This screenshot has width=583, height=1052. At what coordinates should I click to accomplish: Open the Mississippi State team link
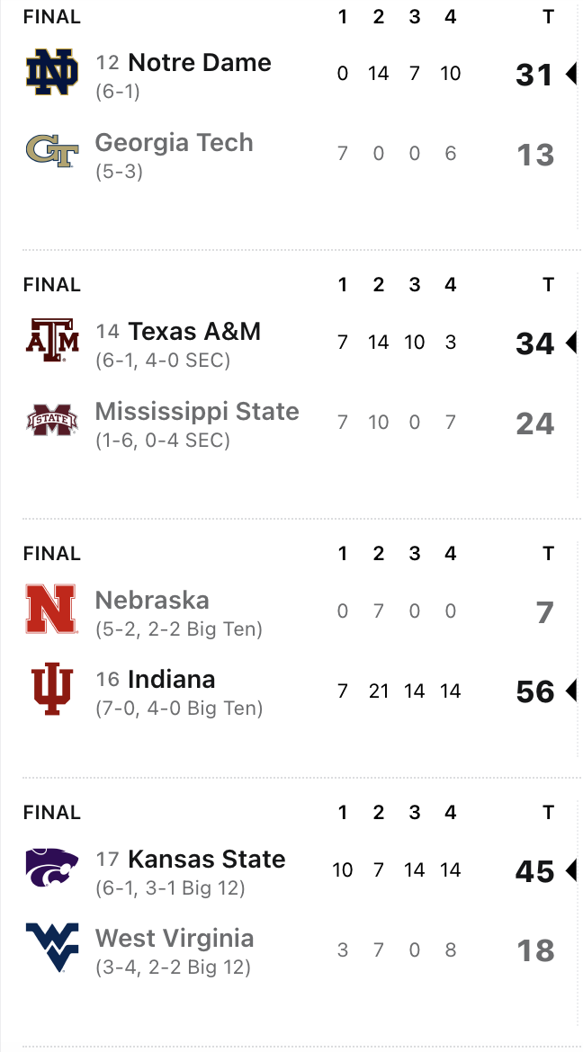[197, 411]
